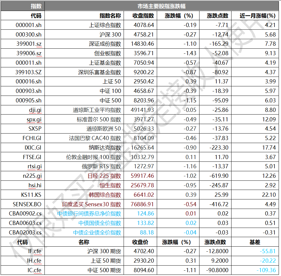Click the 日经 225 指数 name cell
281x276 pixels.
click(104, 176)
